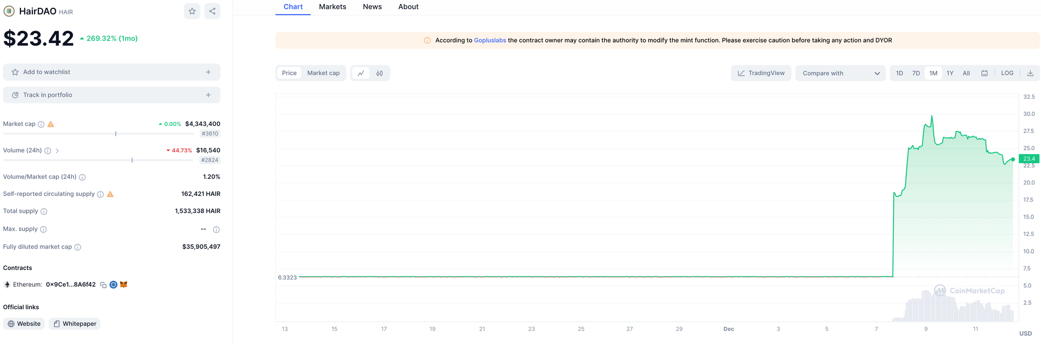Toggle the LOG scale option
This screenshot has width=1041, height=344.
pos(1007,73)
